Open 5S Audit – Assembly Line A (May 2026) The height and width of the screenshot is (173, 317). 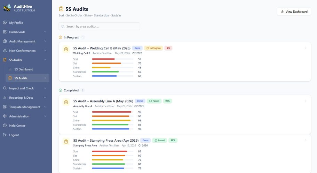[x=103, y=101]
